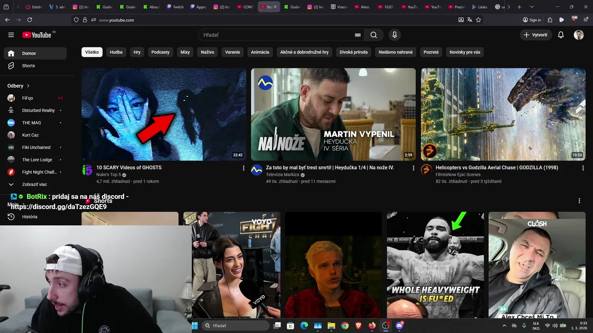Open FilmIsNow Epic Scenes channel avatar

point(426,170)
